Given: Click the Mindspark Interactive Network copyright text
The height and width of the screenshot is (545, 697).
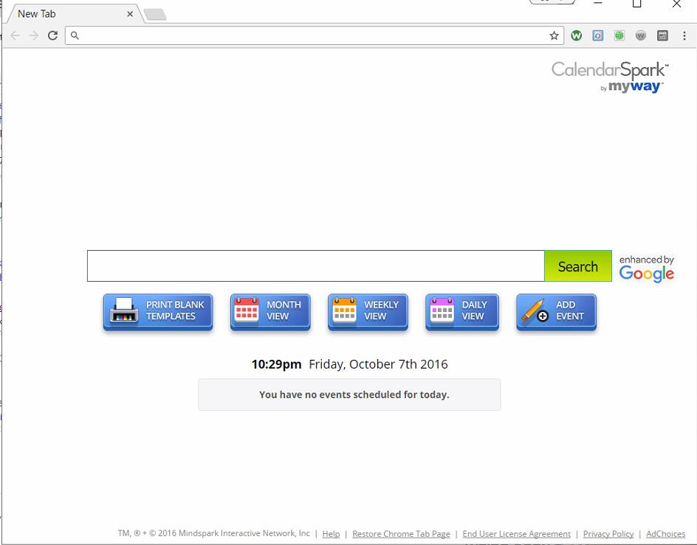Looking at the screenshot, I should [214, 533].
